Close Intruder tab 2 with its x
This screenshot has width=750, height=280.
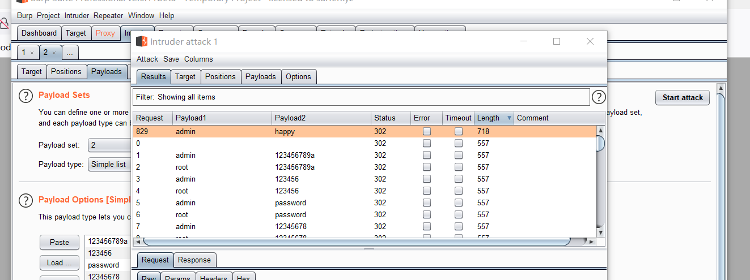[54, 53]
